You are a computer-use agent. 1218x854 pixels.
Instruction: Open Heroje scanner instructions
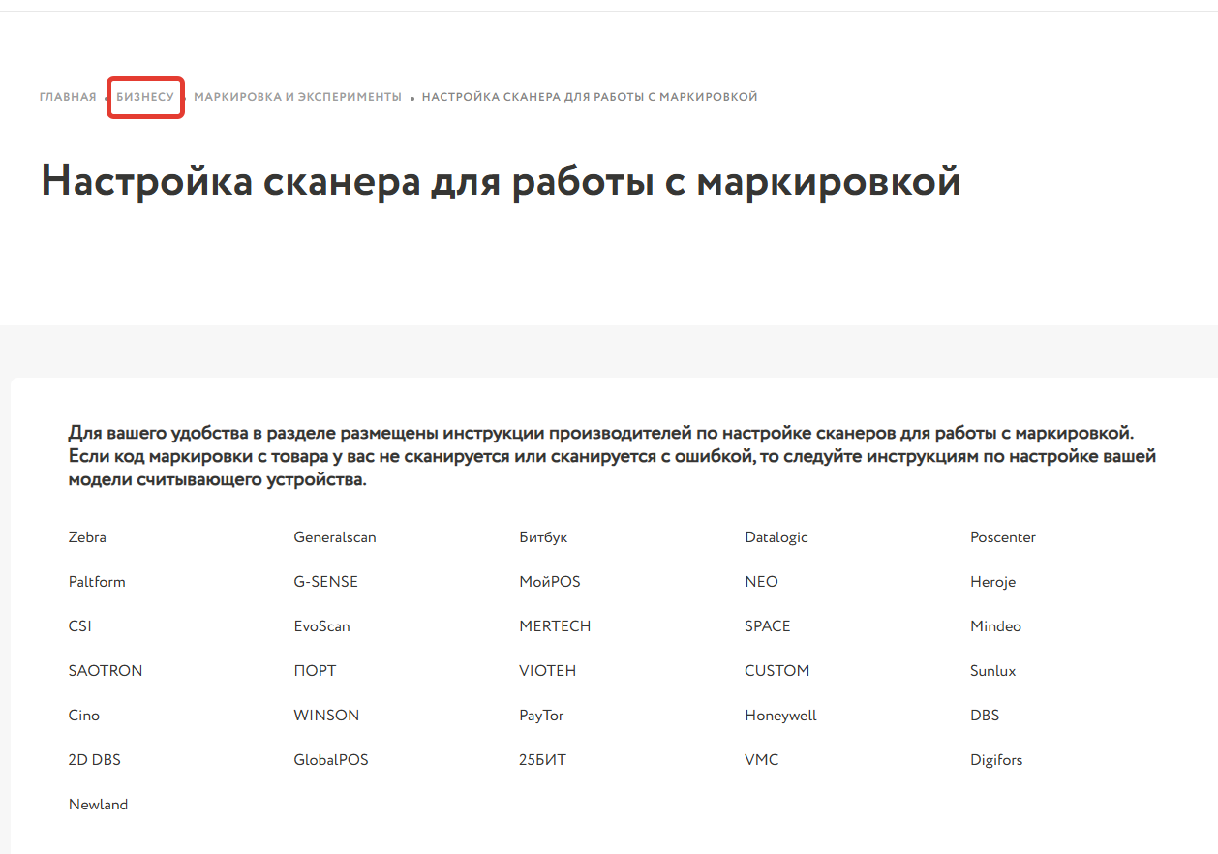tap(993, 582)
